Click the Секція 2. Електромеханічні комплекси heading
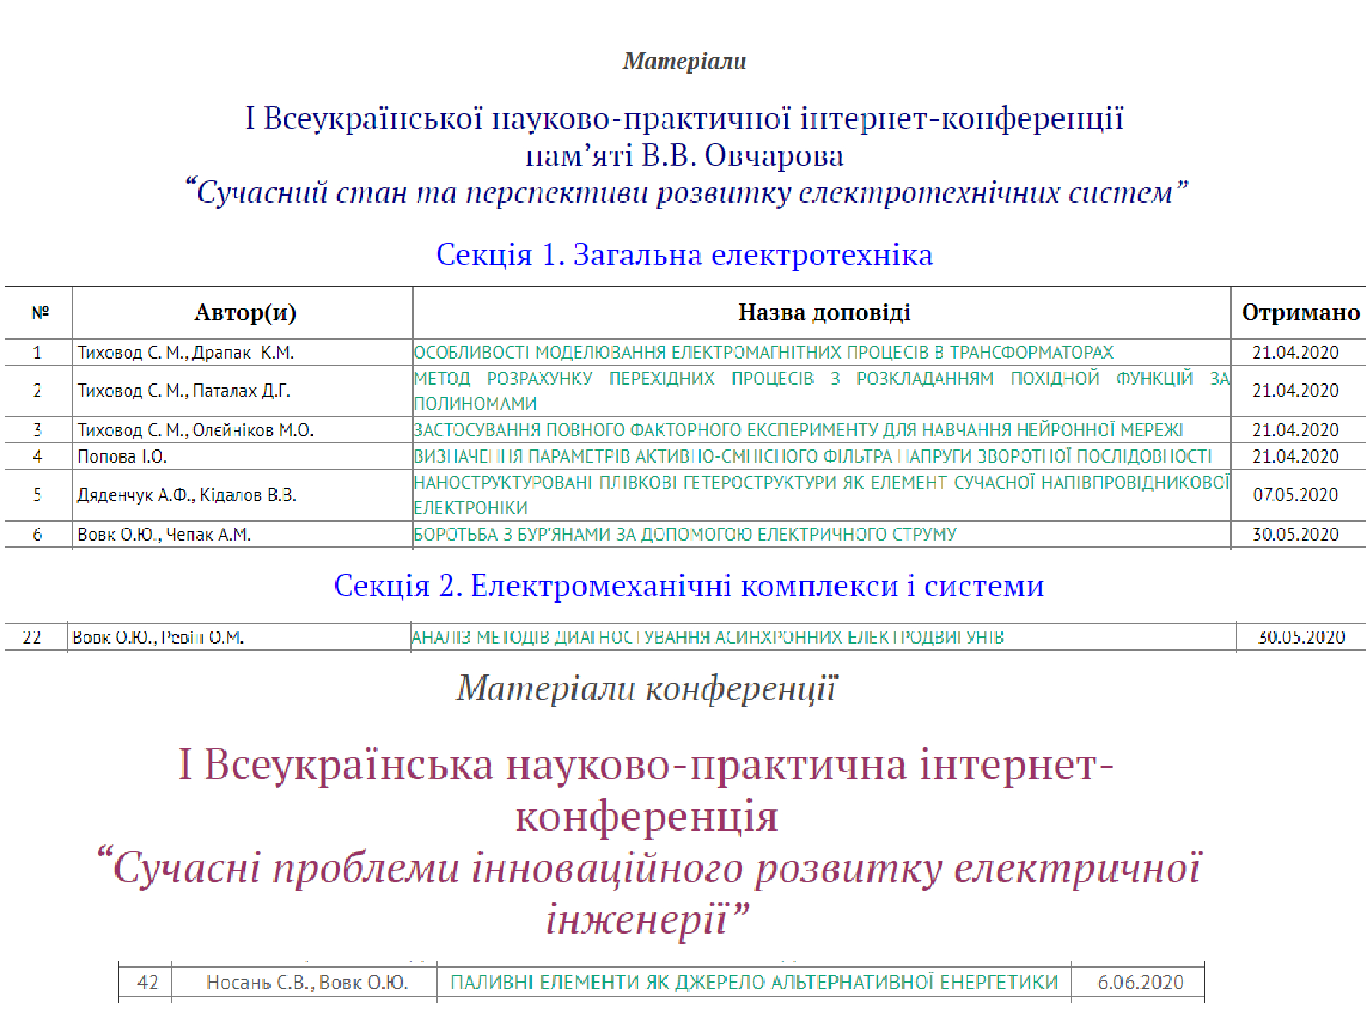1372x1027 pixels. pos(688,586)
